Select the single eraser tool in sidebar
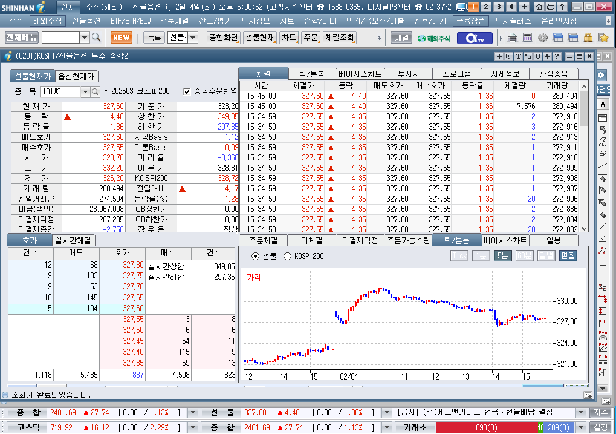 [603, 154]
